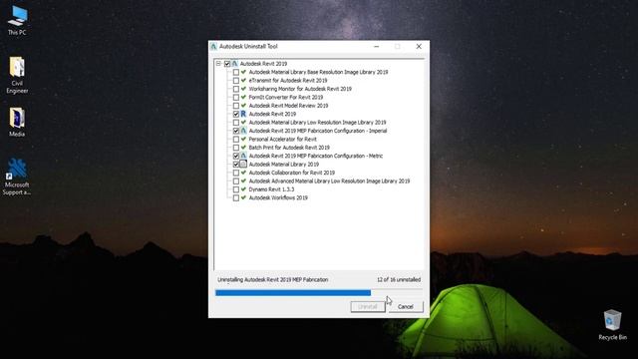Click the '12 of 16 uninstalled' status text
The image size is (638, 359).
[399, 279]
